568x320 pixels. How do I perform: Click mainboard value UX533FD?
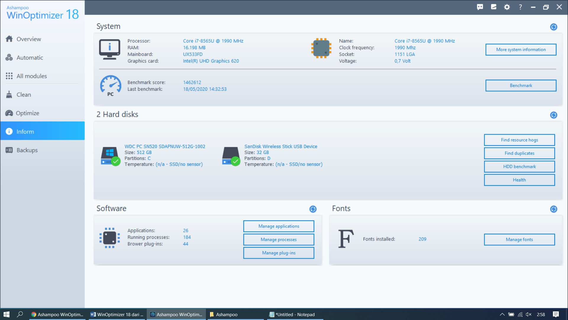coord(193,54)
